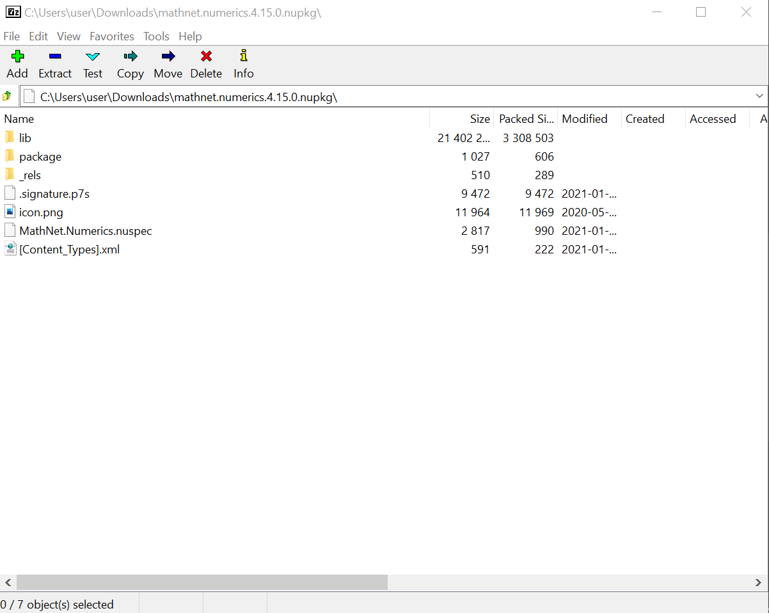Click the scrollbar left arrow
Screen dimensions: 769x613
click(x=8, y=582)
